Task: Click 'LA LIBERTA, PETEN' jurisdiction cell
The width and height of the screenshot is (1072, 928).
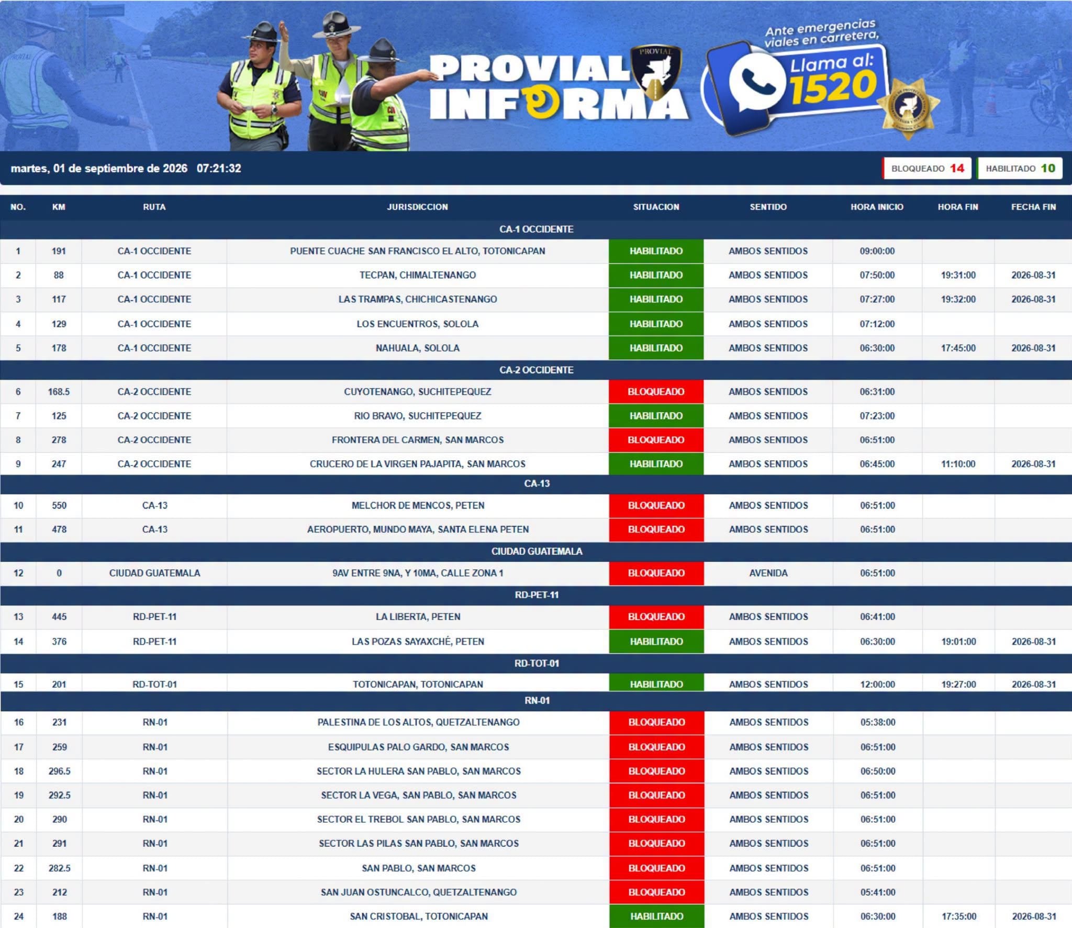Action: pyautogui.click(x=418, y=617)
